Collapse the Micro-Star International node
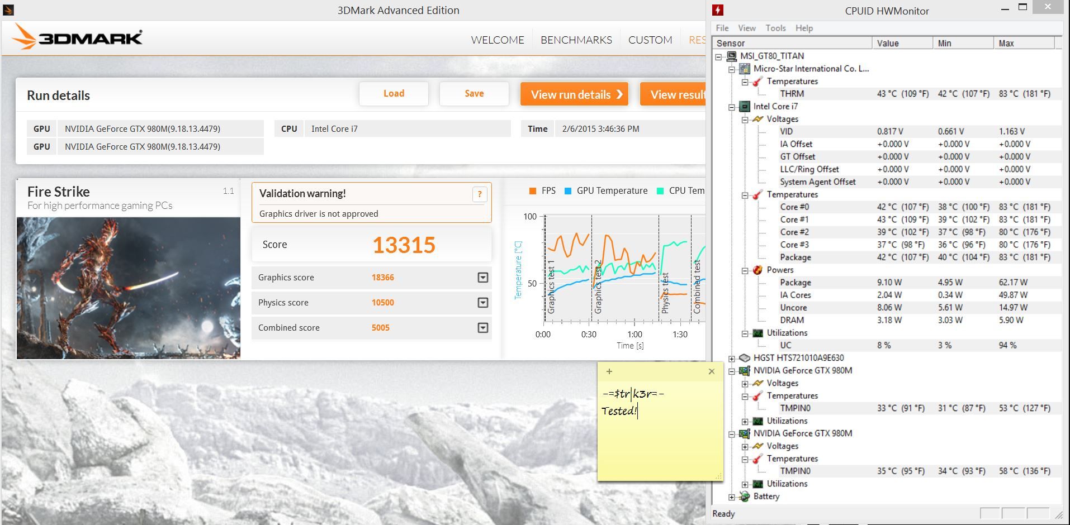This screenshot has height=525, width=1070. (732, 69)
